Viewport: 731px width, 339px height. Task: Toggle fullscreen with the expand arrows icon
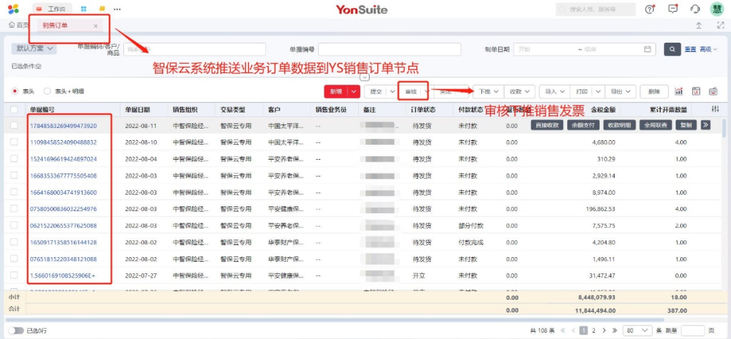(720, 26)
